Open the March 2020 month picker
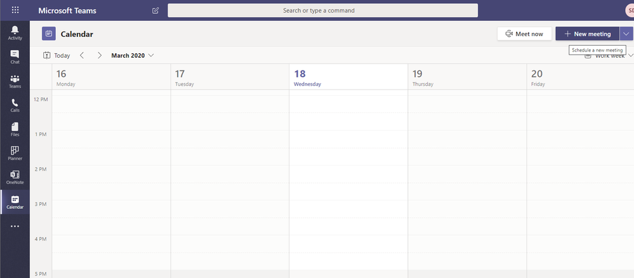This screenshot has height=278, width=634. point(133,55)
